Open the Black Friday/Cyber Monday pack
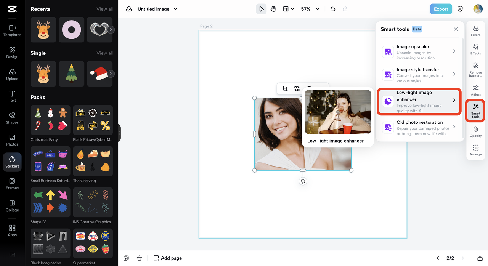The width and height of the screenshot is (488, 266). pyautogui.click(x=93, y=120)
